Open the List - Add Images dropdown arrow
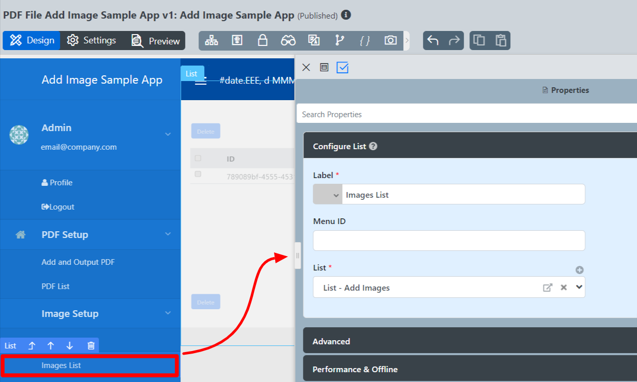Viewport: 637px width, 382px height. 579,287
